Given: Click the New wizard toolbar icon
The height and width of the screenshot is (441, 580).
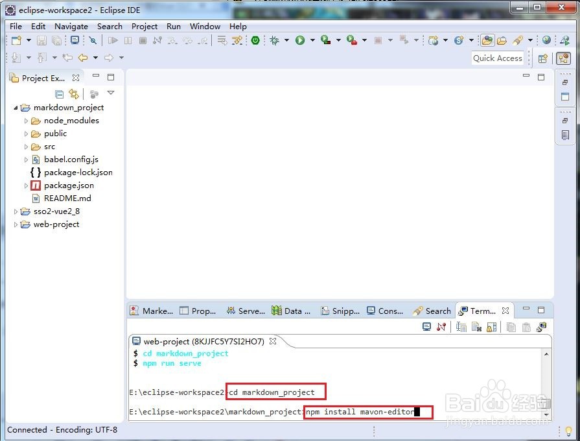Looking at the screenshot, I should coord(16,40).
